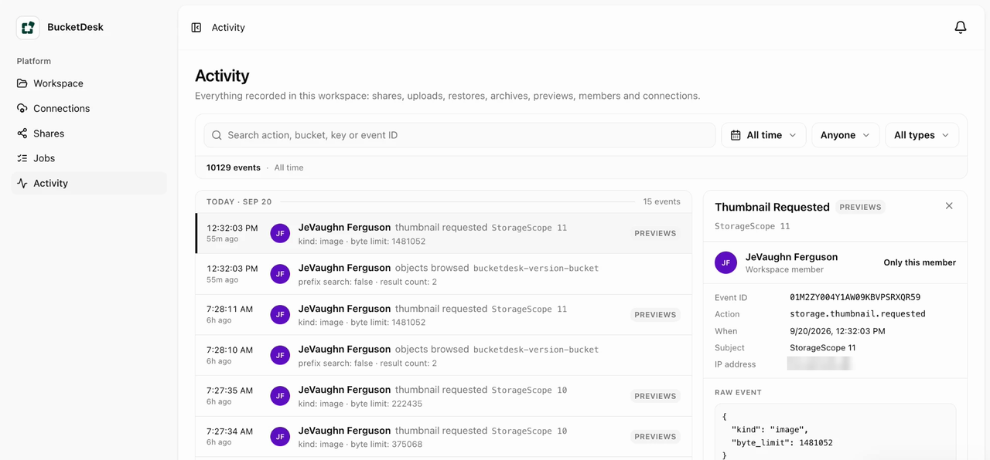Click the BucketDesk logo icon
Screen dimensions: 990x460
tap(28, 28)
